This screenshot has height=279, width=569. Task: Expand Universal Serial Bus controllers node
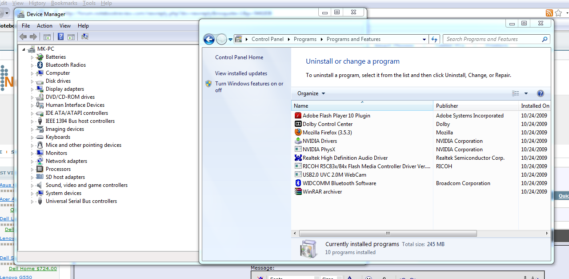click(32, 202)
